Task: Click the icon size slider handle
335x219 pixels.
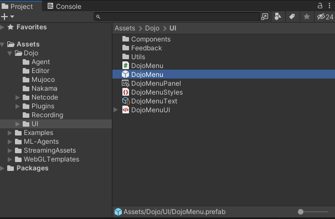Action: point(301,212)
